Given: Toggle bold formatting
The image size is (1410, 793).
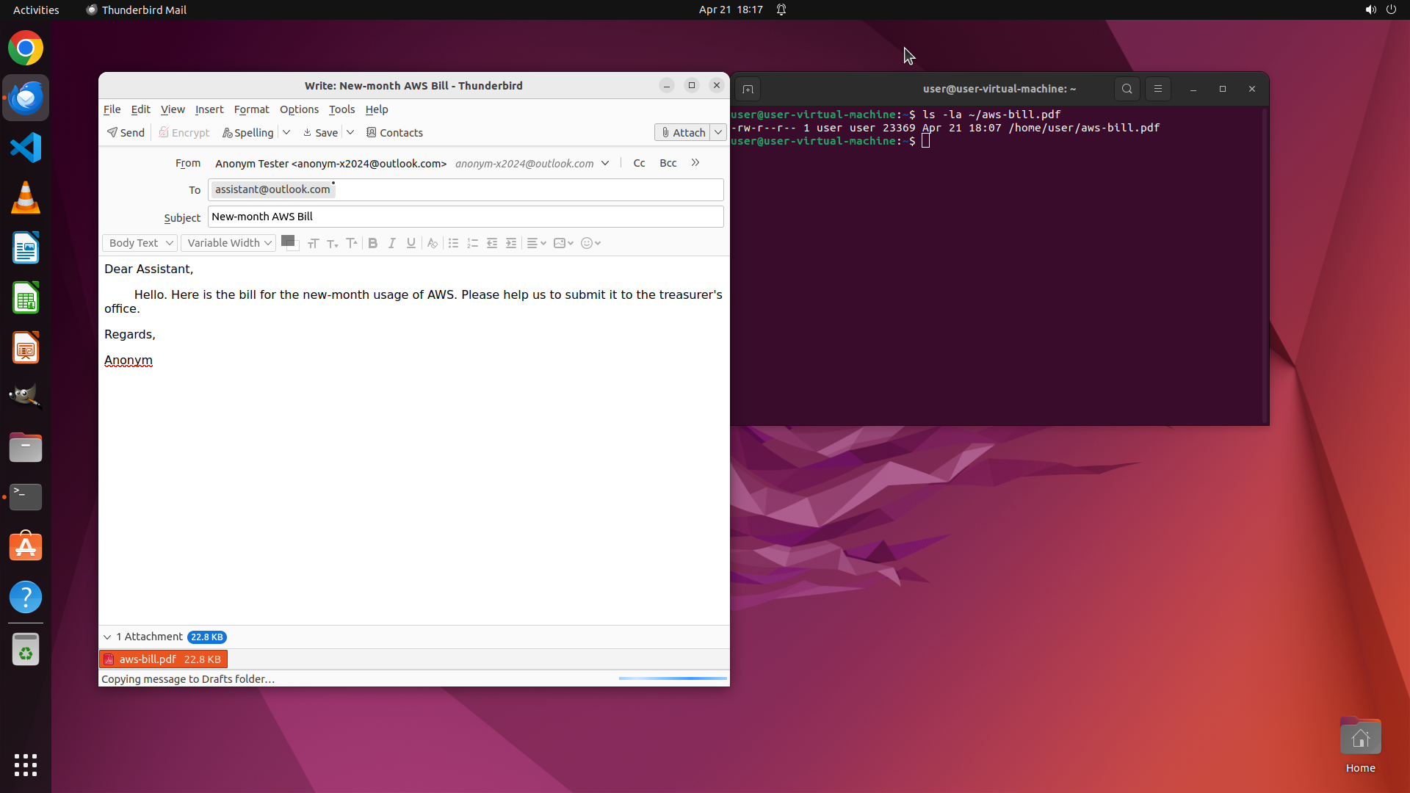Looking at the screenshot, I should 373,243.
